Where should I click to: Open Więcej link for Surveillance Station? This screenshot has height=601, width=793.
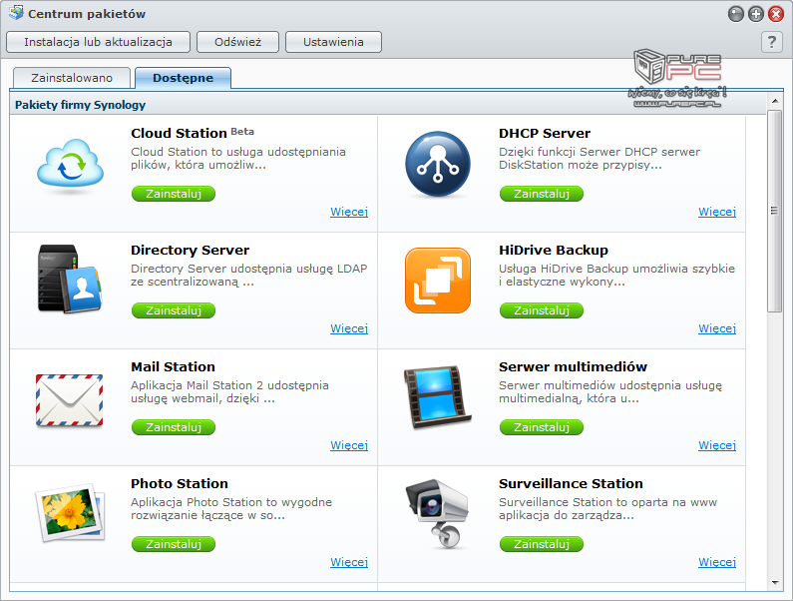pos(717,562)
